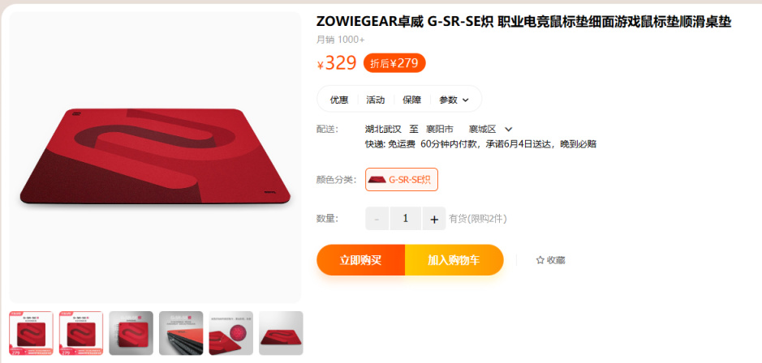Click the star favorite icon

(x=540, y=260)
